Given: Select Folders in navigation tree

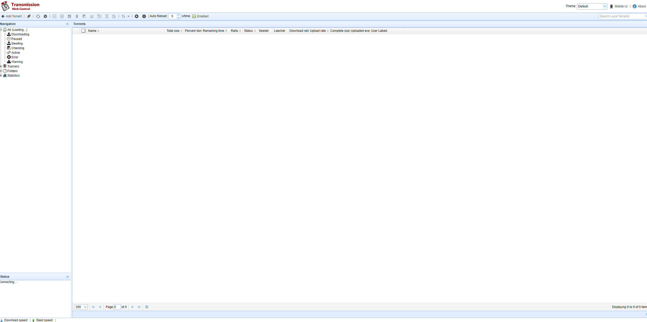Looking at the screenshot, I should click(x=12, y=71).
